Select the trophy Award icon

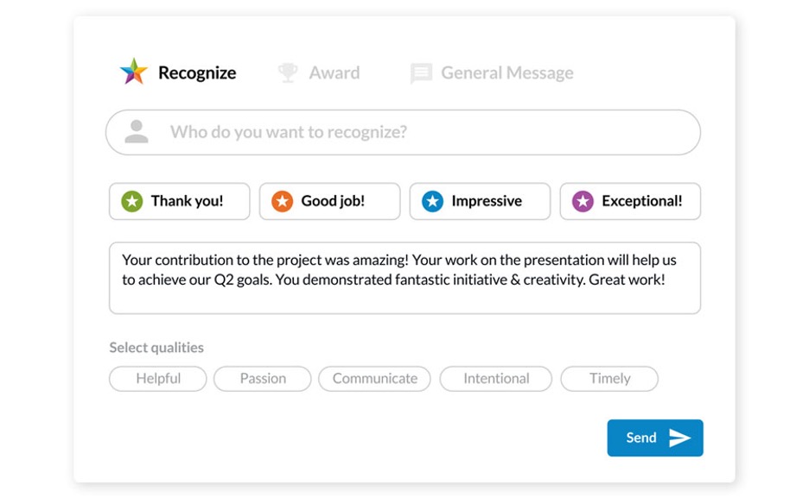(x=285, y=72)
